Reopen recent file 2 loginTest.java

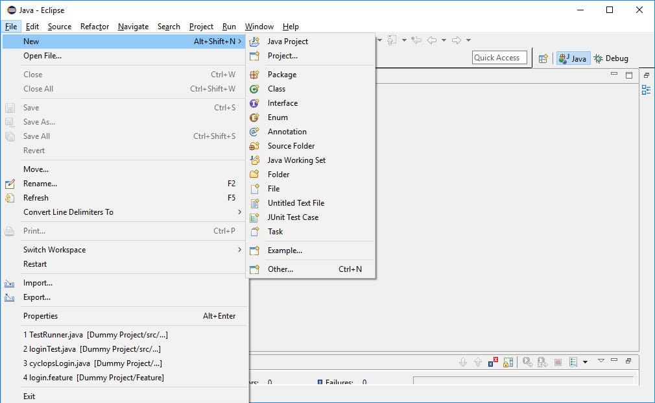click(124, 349)
